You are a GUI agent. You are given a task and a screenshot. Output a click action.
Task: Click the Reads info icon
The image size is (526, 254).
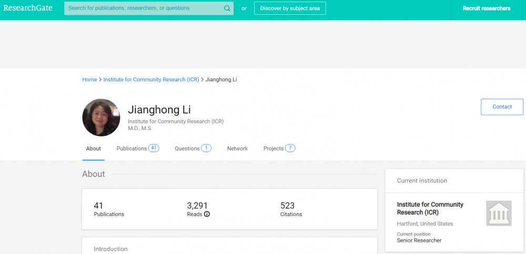[207, 214]
